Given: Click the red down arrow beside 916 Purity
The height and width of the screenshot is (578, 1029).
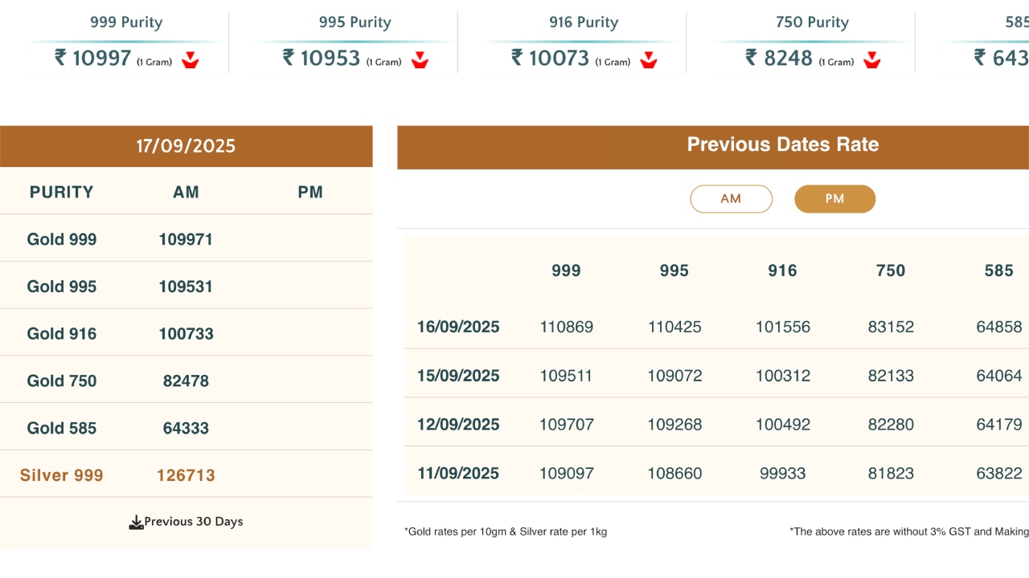Looking at the screenshot, I should pos(648,59).
